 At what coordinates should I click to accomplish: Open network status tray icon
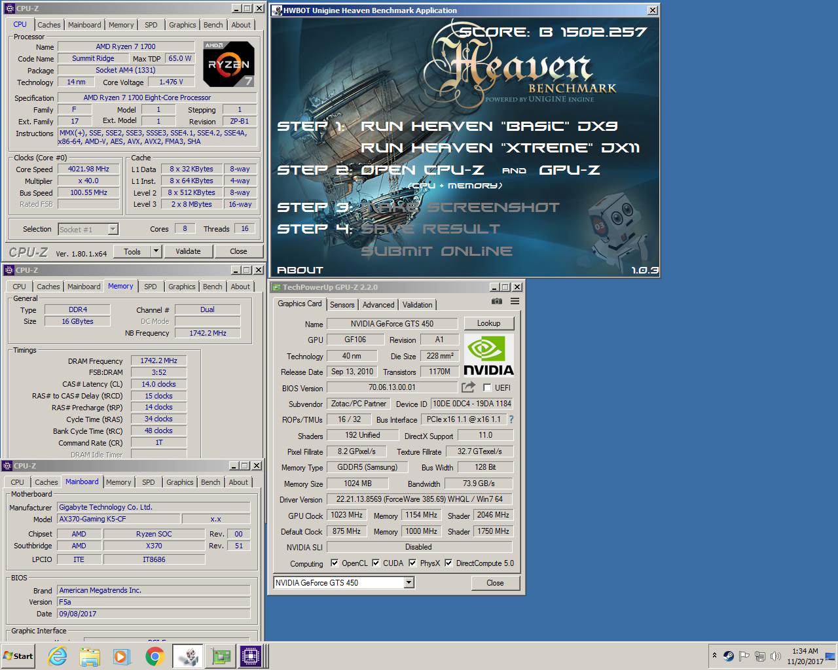pos(760,656)
